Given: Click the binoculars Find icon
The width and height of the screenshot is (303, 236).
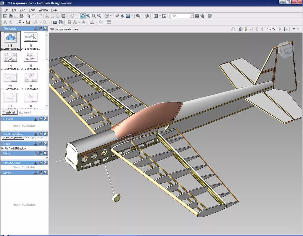Looking at the screenshot, I should [197, 16].
